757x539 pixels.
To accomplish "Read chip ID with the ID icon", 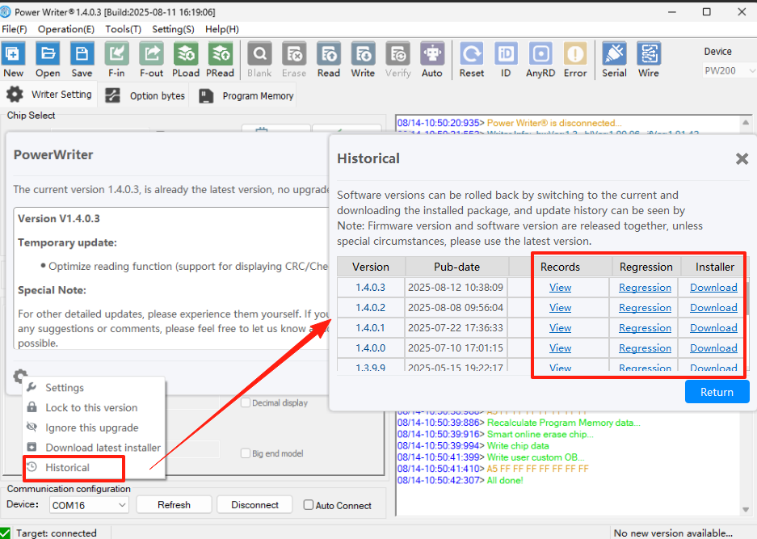I will pyautogui.click(x=506, y=60).
